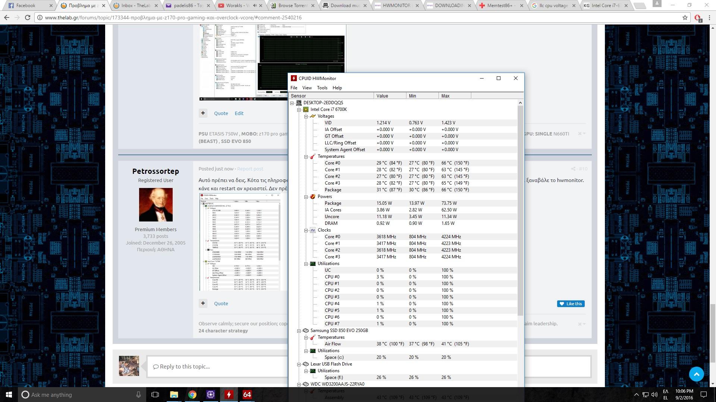Open HWMonitor from the taskbar
The height and width of the screenshot is (402, 716).
[229, 395]
